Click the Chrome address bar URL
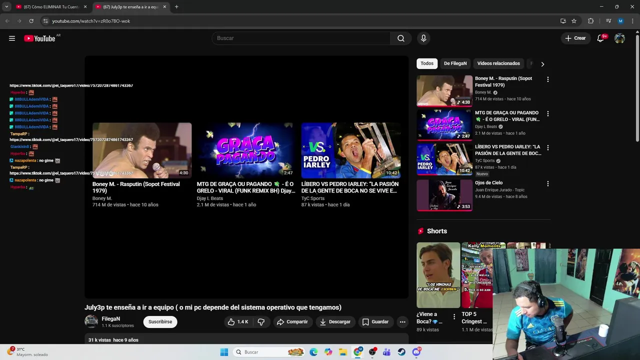The height and width of the screenshot is (360, 640). pyautogui.click(x=91, y=21)
